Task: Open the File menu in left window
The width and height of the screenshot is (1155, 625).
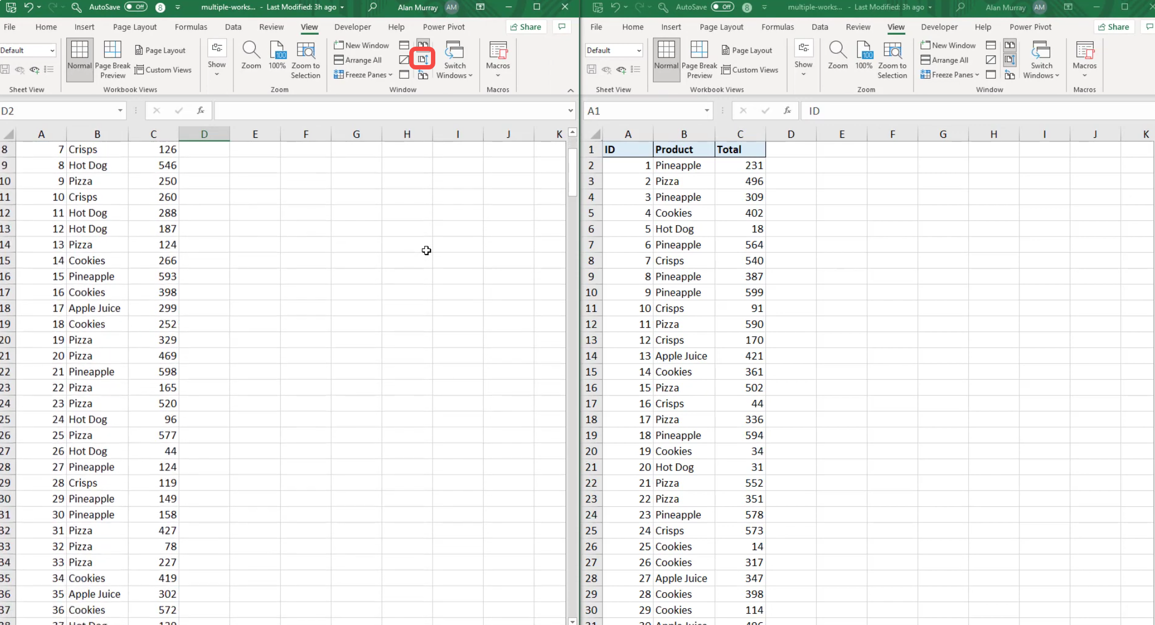Action: tap(10, 27)
